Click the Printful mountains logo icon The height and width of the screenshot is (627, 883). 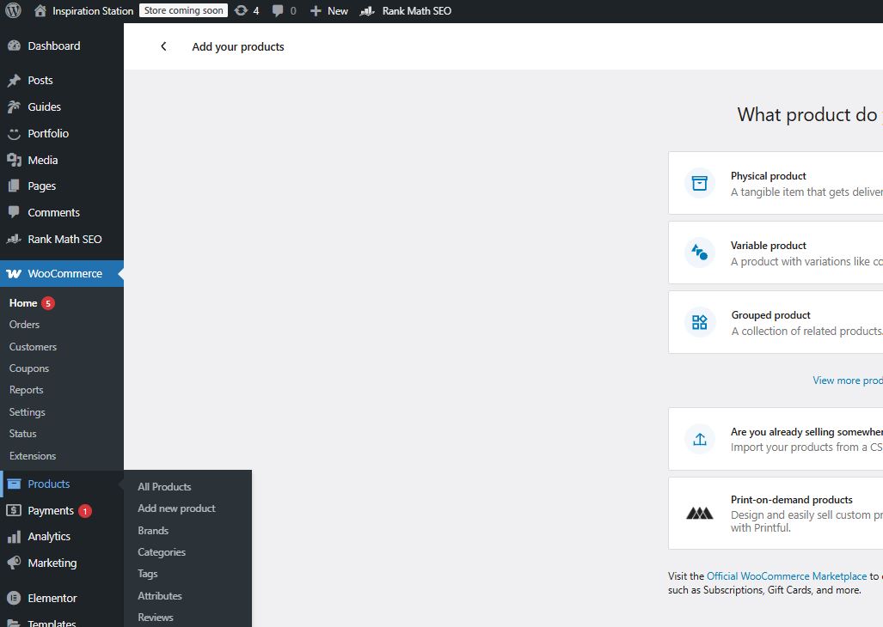pos(699,514)
